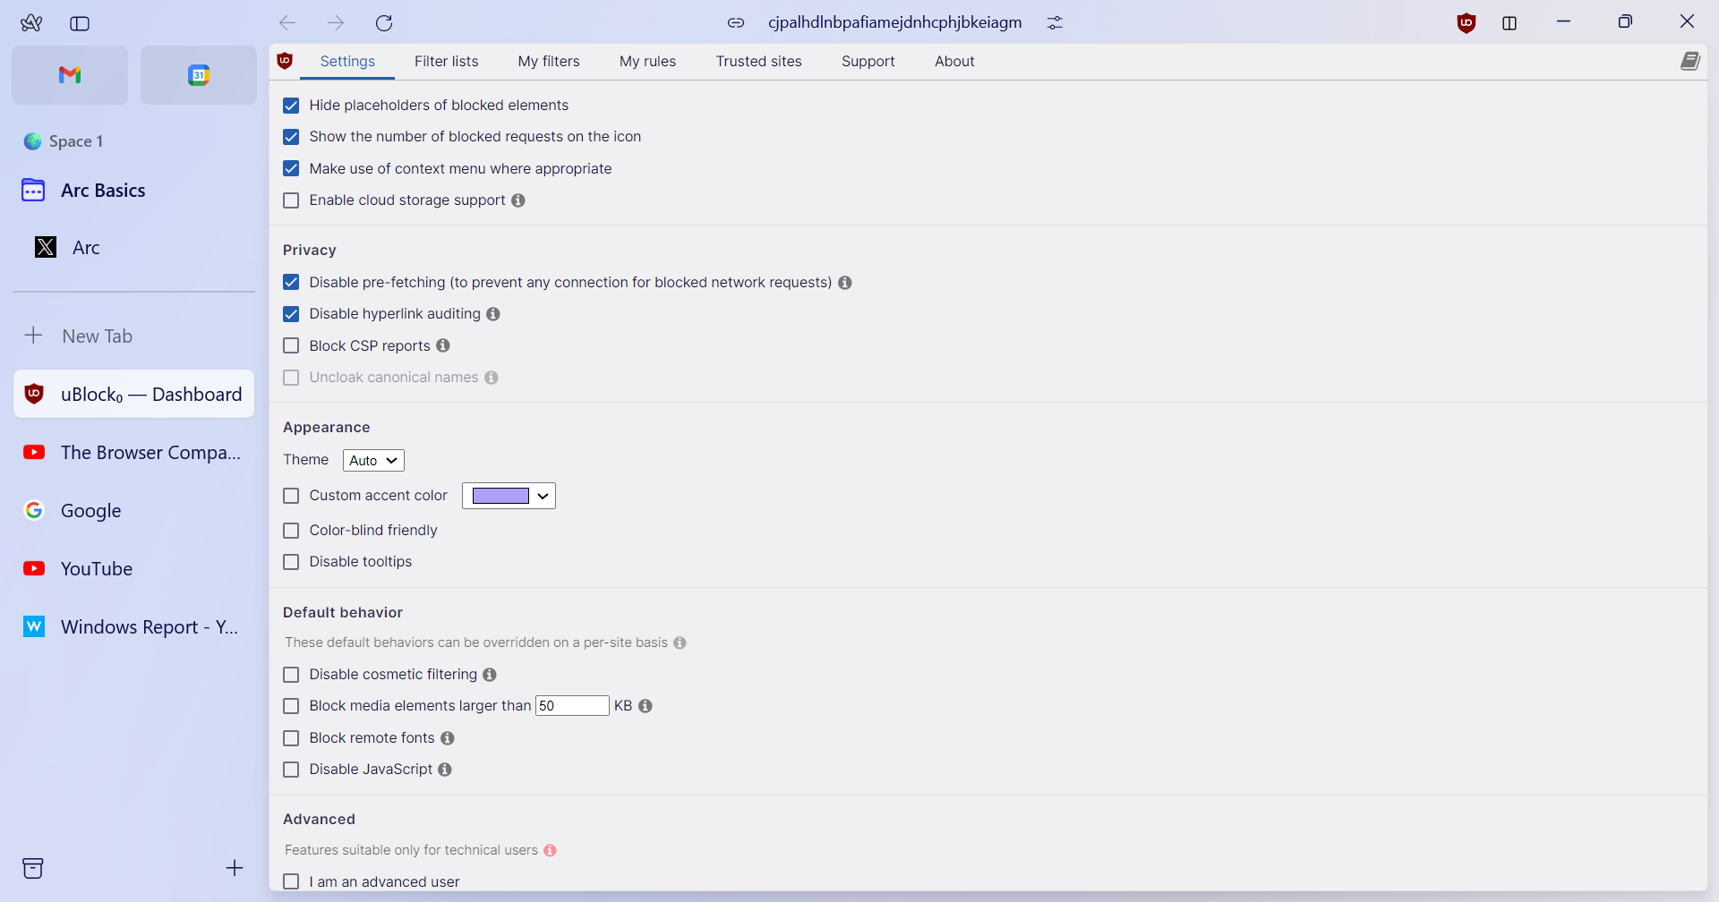Open the About tab

pyautogui.click(x=954, y=61)
